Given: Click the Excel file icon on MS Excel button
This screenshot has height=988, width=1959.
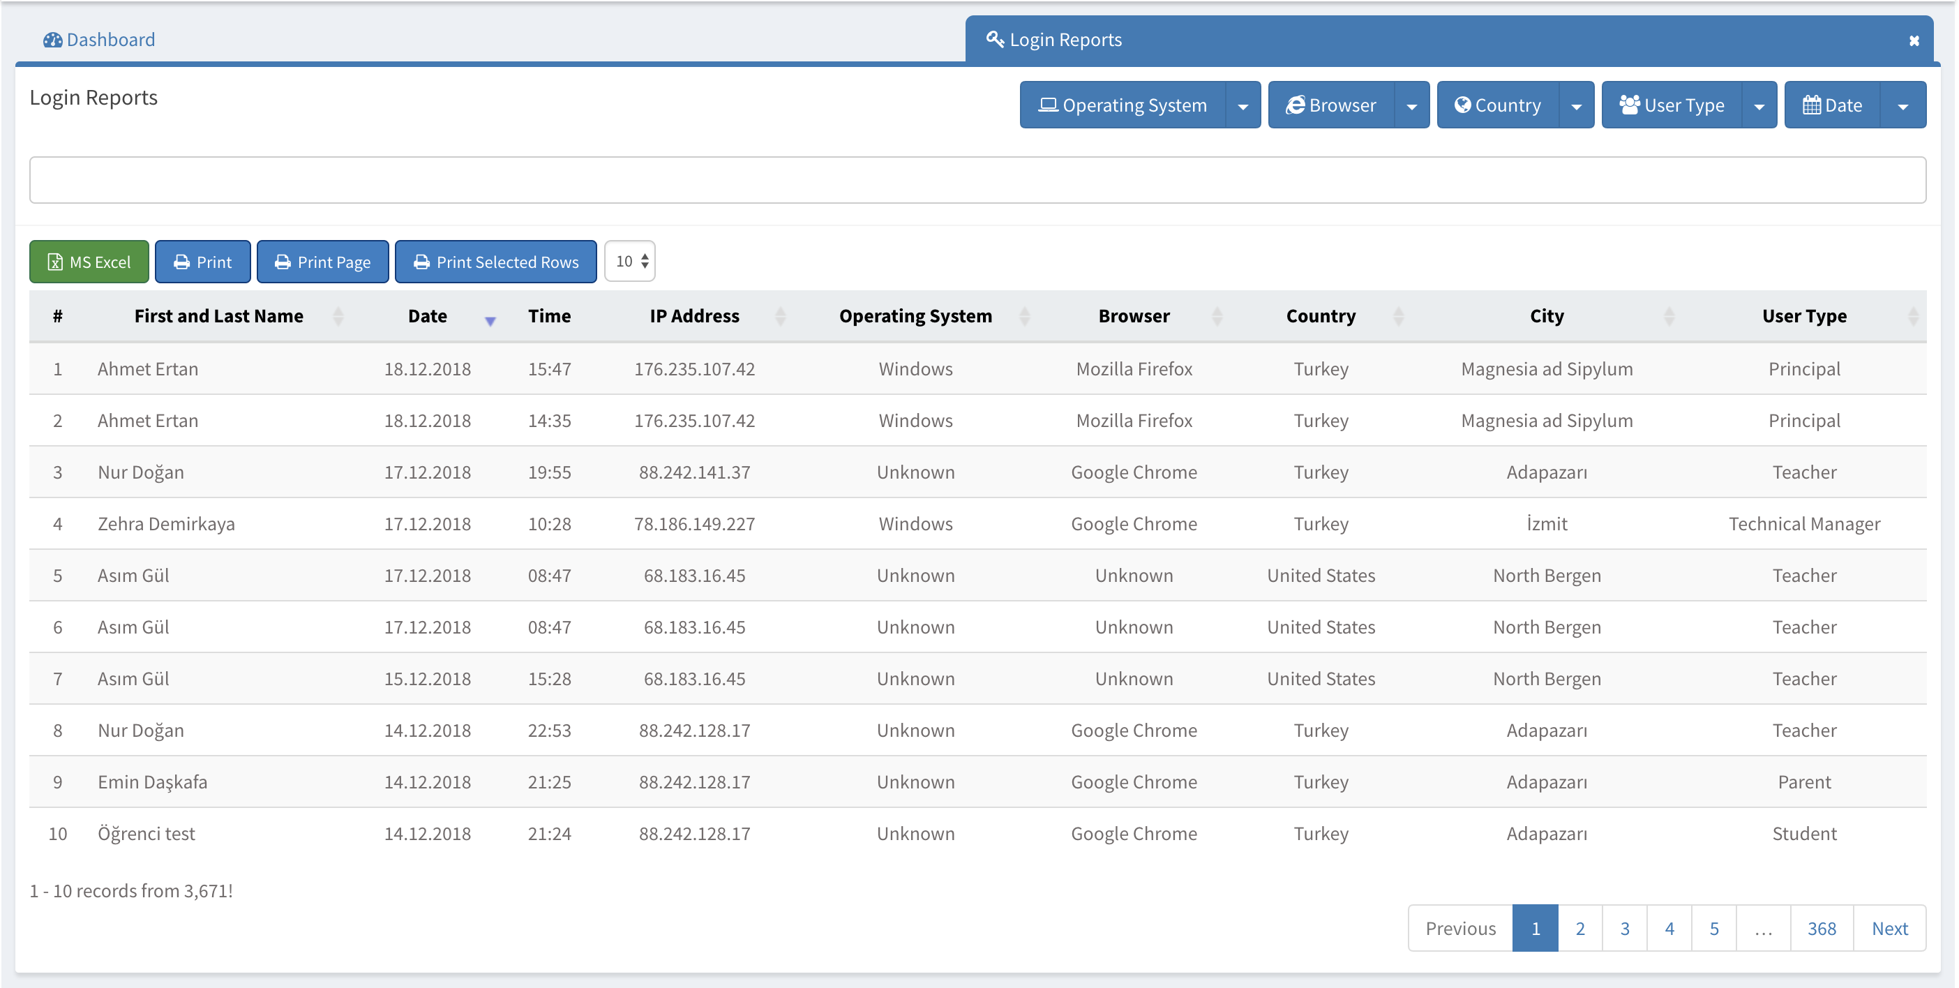Looking at the screenshot, I should pyautogui.click(x=54, y=262).
